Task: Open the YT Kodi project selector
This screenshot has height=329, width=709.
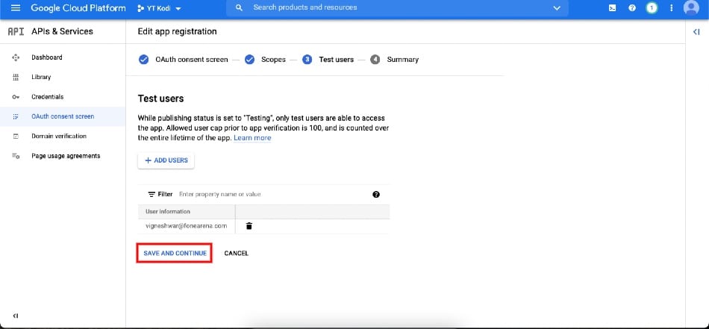Action: click(159, 8)
